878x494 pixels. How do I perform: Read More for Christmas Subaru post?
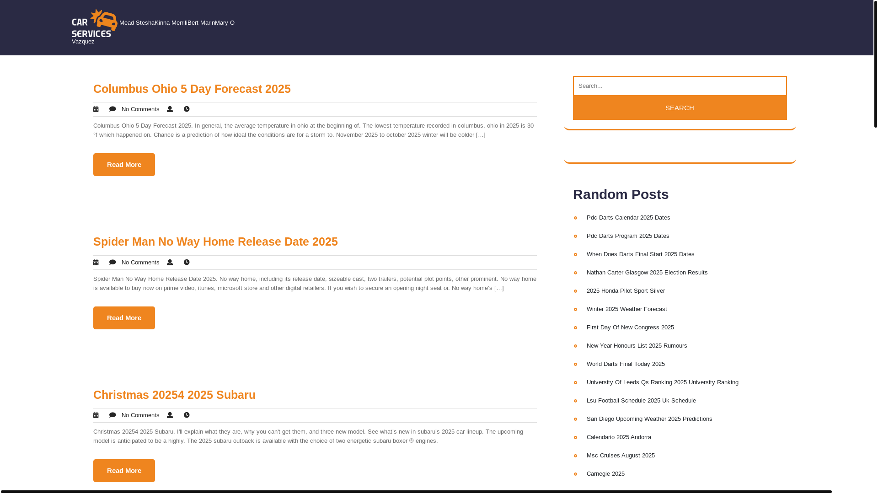click(124, 471)
